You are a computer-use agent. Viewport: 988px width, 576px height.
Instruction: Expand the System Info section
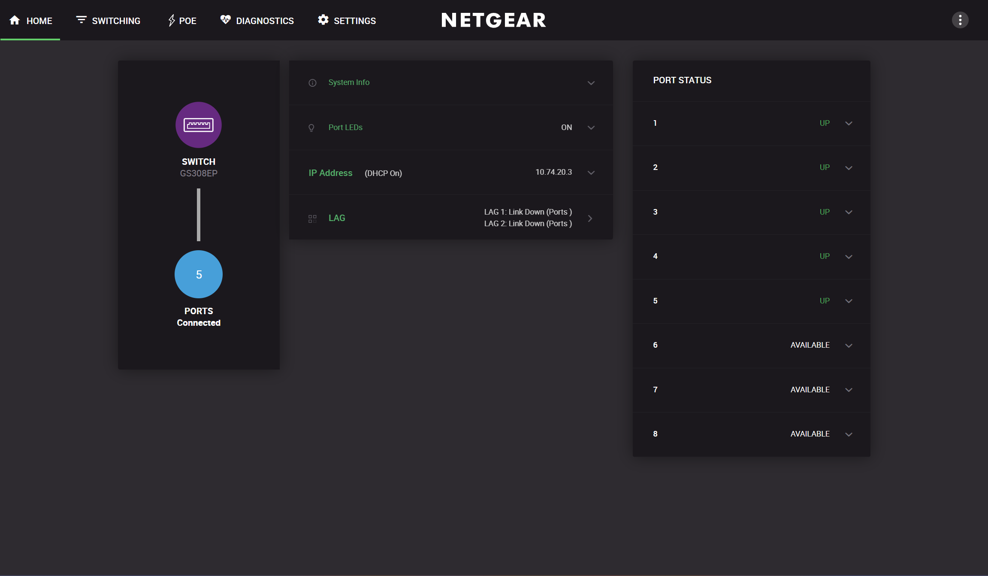click(x=591, y=83)
